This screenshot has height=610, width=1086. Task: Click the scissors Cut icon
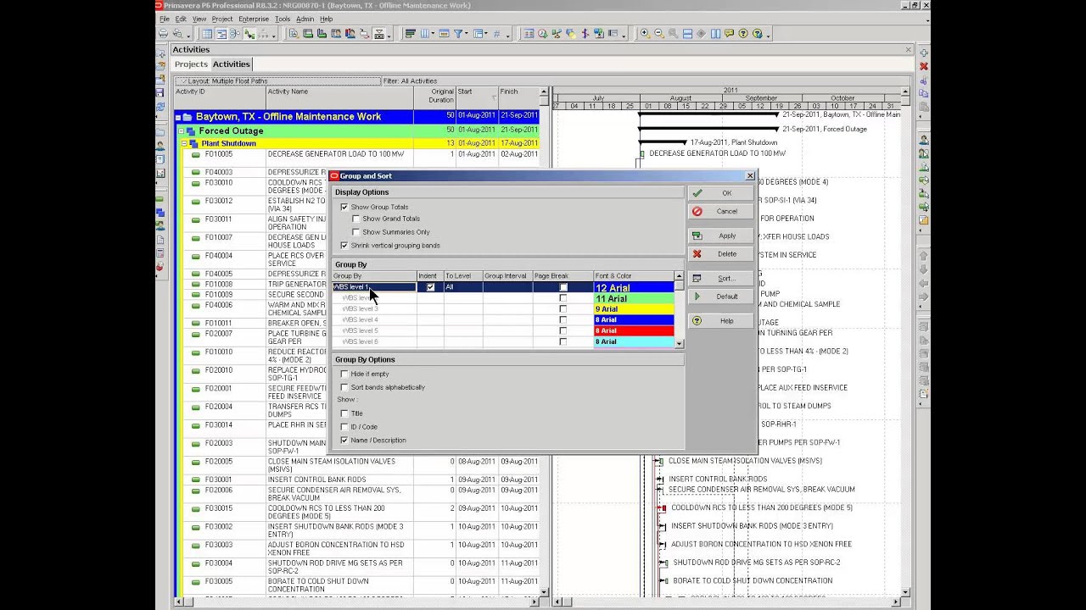click(x=924, y=81)
